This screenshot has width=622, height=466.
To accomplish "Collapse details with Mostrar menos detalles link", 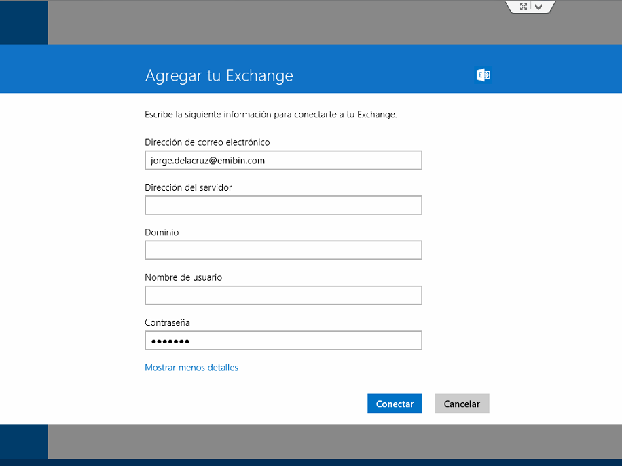I will click(x=191, y=368).
